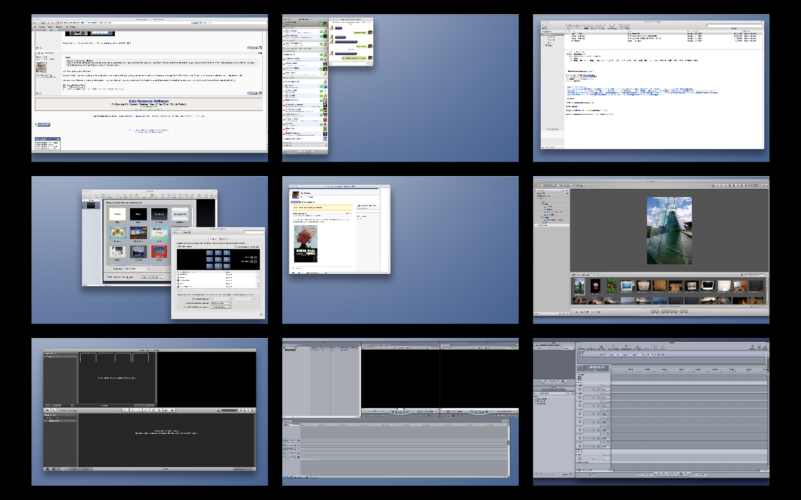The height and width of the screenshot is (500, 801).
Task: Start screen sharing from buddy list bottom bar
Action: click(x=311, y=151)
